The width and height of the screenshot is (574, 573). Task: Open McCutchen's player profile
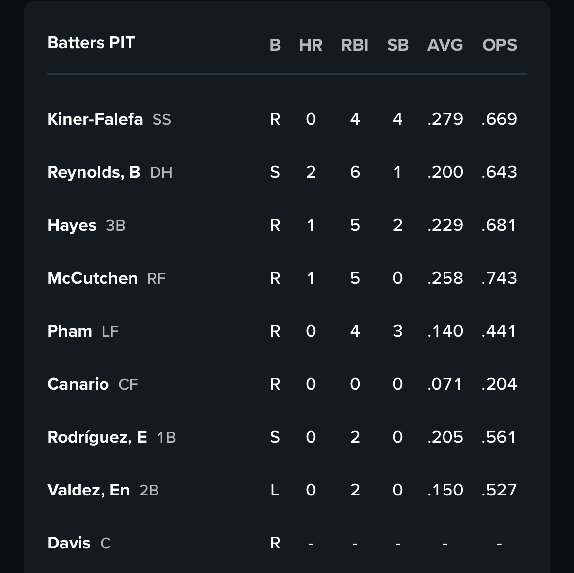93,278
